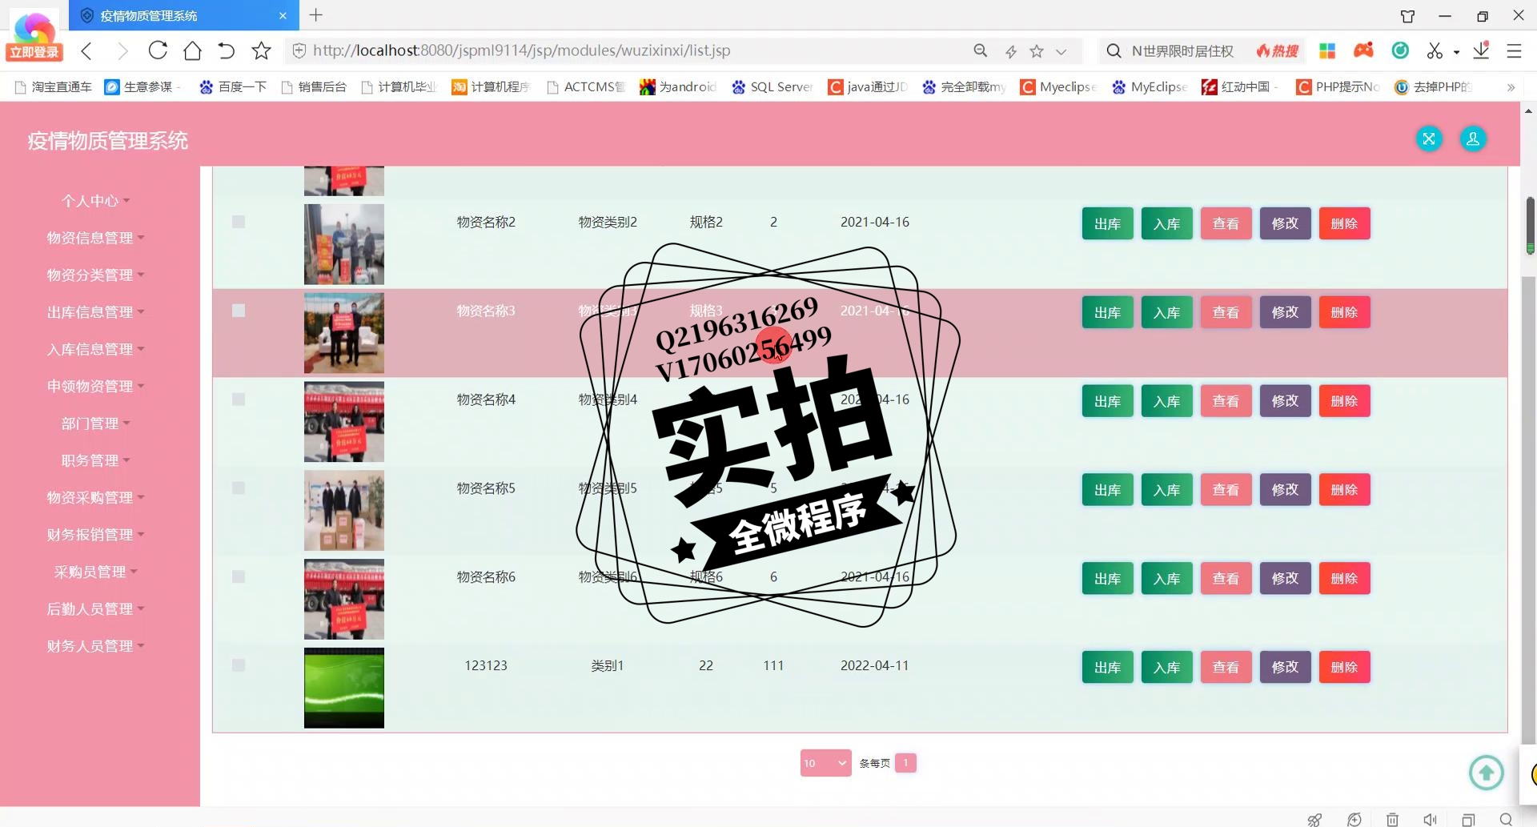Viewport: 1537px width, 827px height.
Task: Click the bookmarks overflow chevron
Action: coord(1511,87)
